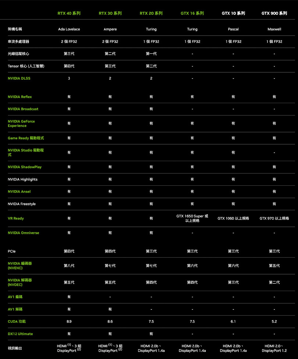The image size is (298, 359).
Task: Select the CUDA value 8.9
Action: point(69,322)
